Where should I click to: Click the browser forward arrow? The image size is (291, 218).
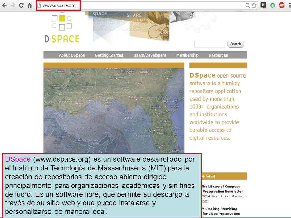[13, 5]
